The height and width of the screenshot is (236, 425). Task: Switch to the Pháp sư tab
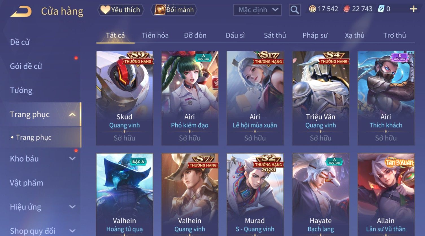click(315, 35)
